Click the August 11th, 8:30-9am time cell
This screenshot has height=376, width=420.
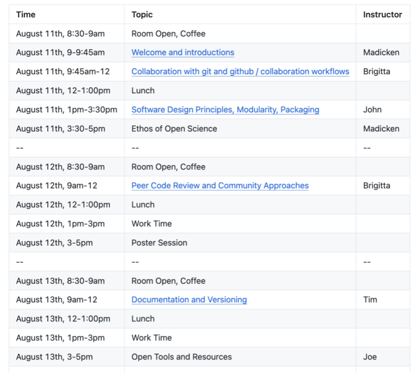pos(60,34)
